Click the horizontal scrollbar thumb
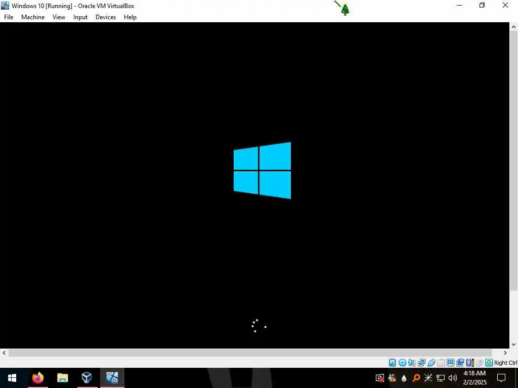This screenshot has width=518, height=388. click(x=250, y=353)
